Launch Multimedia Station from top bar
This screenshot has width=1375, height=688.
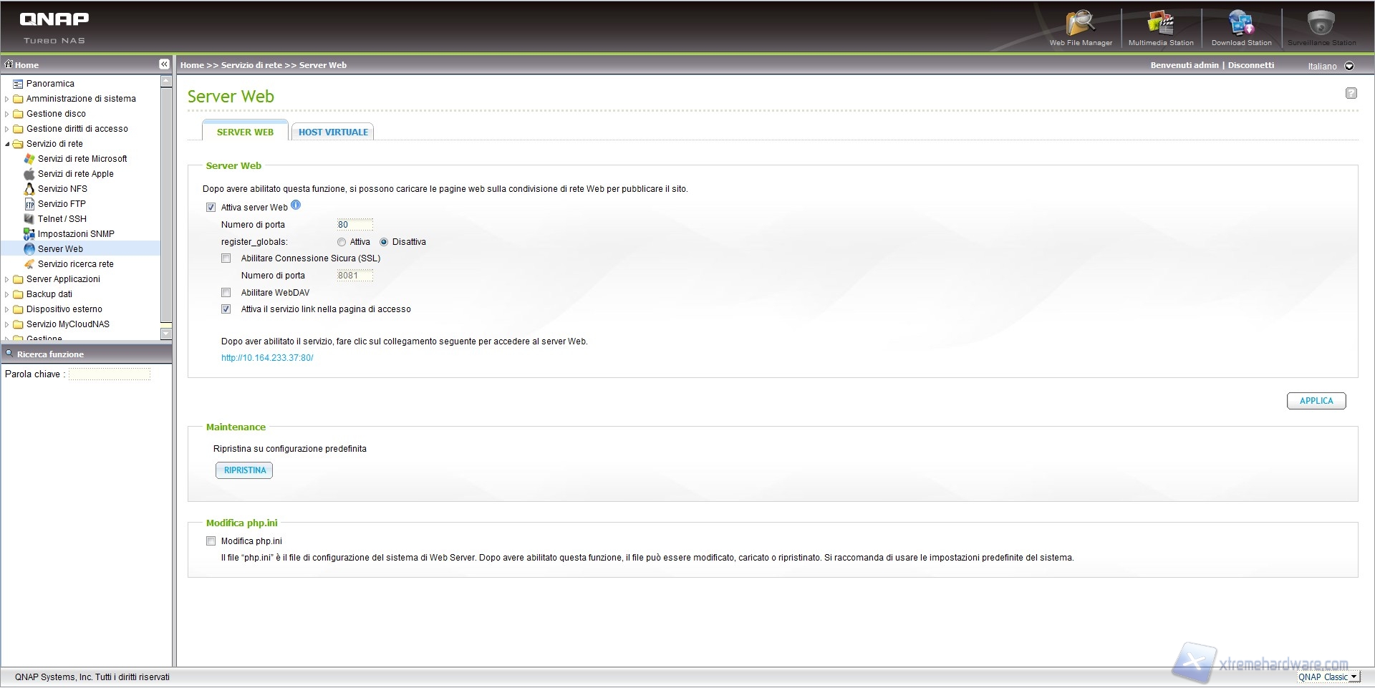1160,26
